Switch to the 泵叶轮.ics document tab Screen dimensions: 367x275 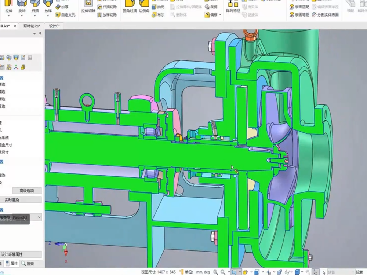pyautogui.click(x=31, y=26)
